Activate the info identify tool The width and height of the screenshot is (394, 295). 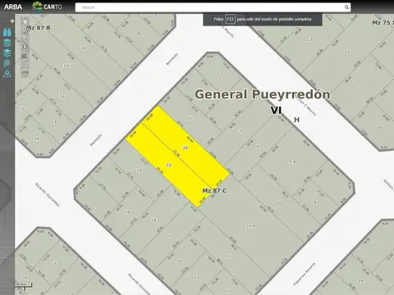click(25, 47)
